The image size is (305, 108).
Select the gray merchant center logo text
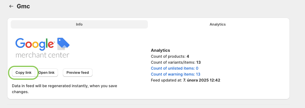(43, 55)
